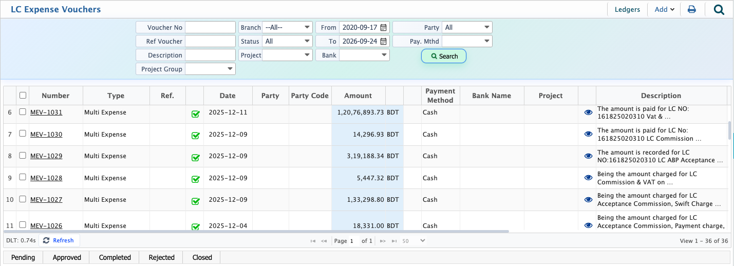The width and height of the screenshot is (734, 266).
Task: Switch to the Completed tab
Action: (115, 257)
